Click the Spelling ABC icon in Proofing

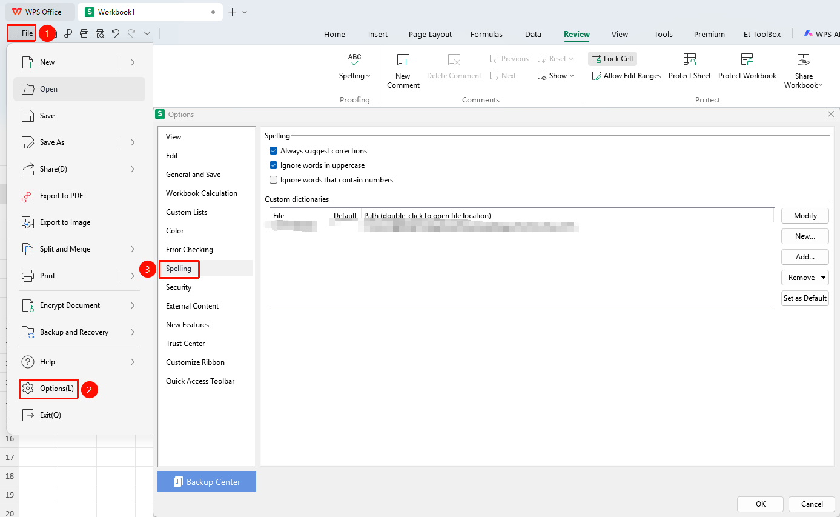[355, 59]
